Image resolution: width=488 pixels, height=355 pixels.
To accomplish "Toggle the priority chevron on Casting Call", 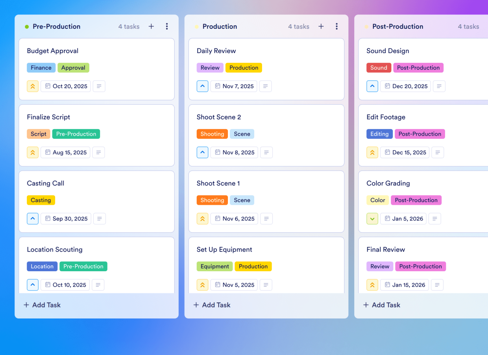I will (33, 219).
